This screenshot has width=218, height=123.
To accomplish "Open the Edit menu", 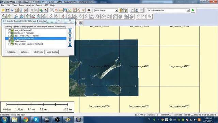I will pyautogui.click(x=8, y=5).
